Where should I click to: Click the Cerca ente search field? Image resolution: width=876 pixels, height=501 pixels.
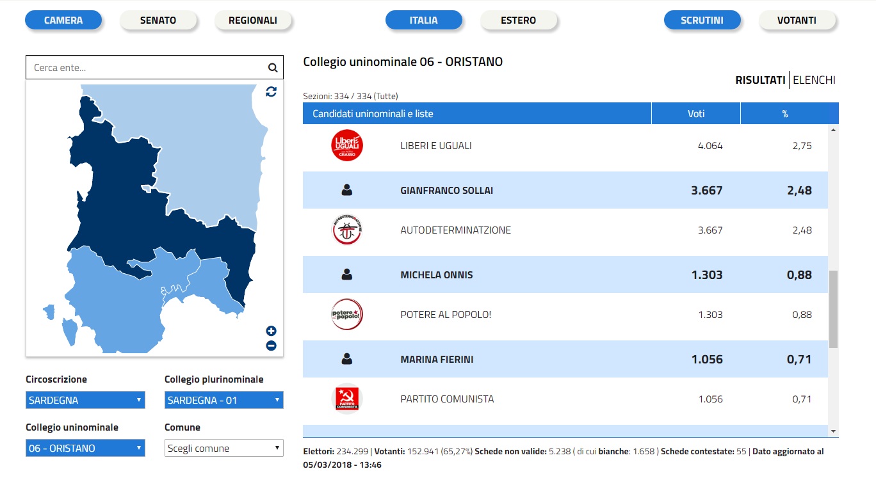(146, 68)
